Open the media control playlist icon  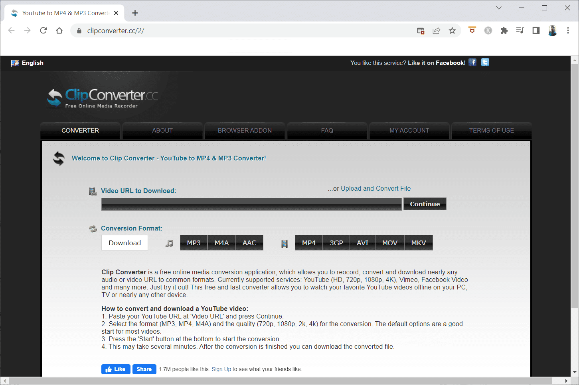tap(520, 31)
